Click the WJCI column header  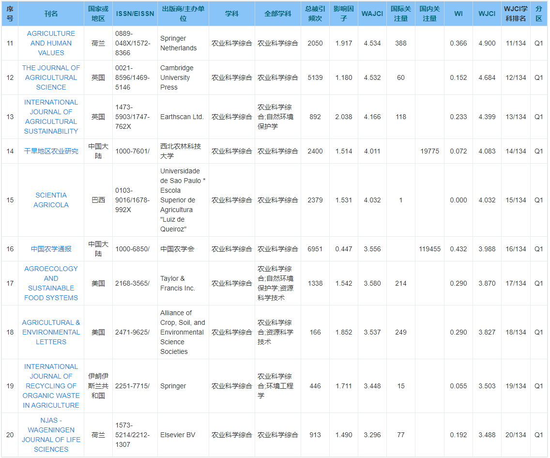[x=487, y=14]
